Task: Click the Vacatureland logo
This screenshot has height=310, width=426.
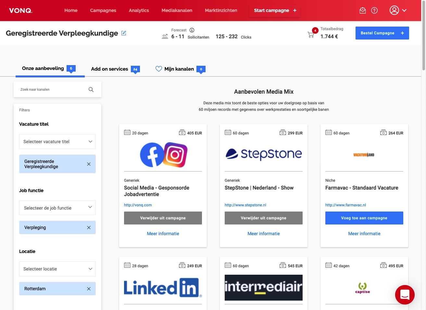Action: [364, 155]
